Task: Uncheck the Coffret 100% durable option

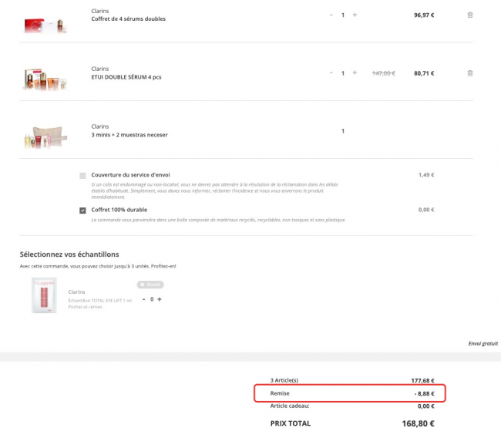Action: tap(82, 210)
